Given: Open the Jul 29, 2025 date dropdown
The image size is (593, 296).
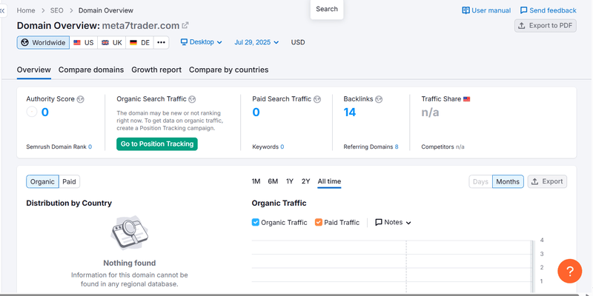Looking at the screenshot, I should (256, 42).
